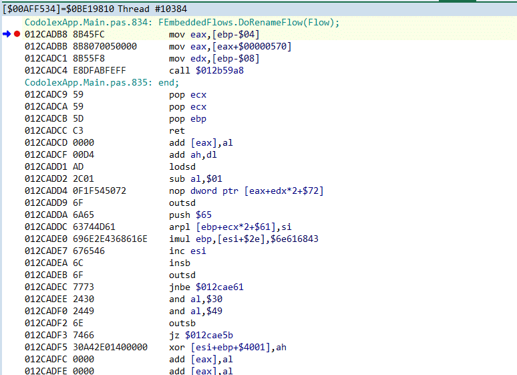Screen dimensions: 517x375
Task: Click the thread address header bar
Action: click(94, 9)
